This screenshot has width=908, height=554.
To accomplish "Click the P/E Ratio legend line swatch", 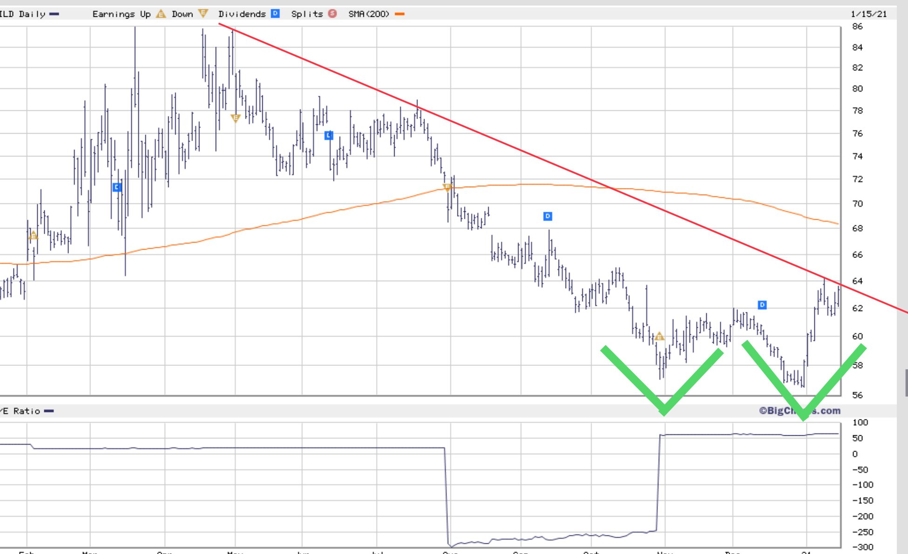I will 49,411.
